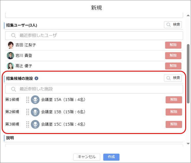191x163 pixels.
Task: Click the 会議室 15C facility icon
Action: pyautogui.click(x=35, y=124)
